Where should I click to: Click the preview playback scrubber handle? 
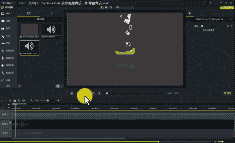pyautogui.click(x=107, y=93)
